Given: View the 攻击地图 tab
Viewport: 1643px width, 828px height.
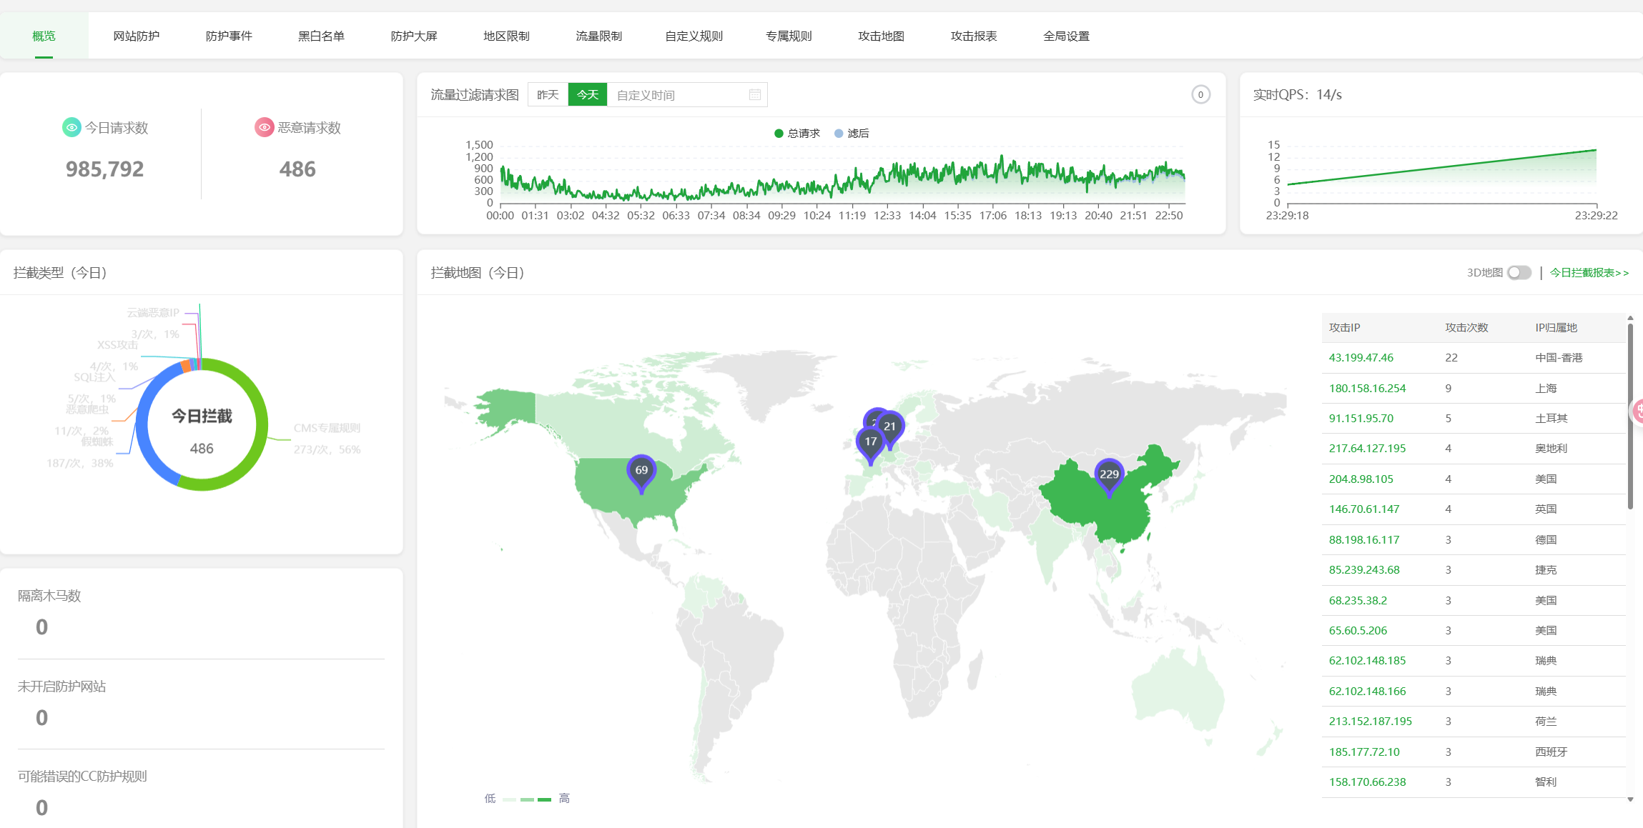Looking at the screenshot, I should pyautogui.click(x=881, y=36).
